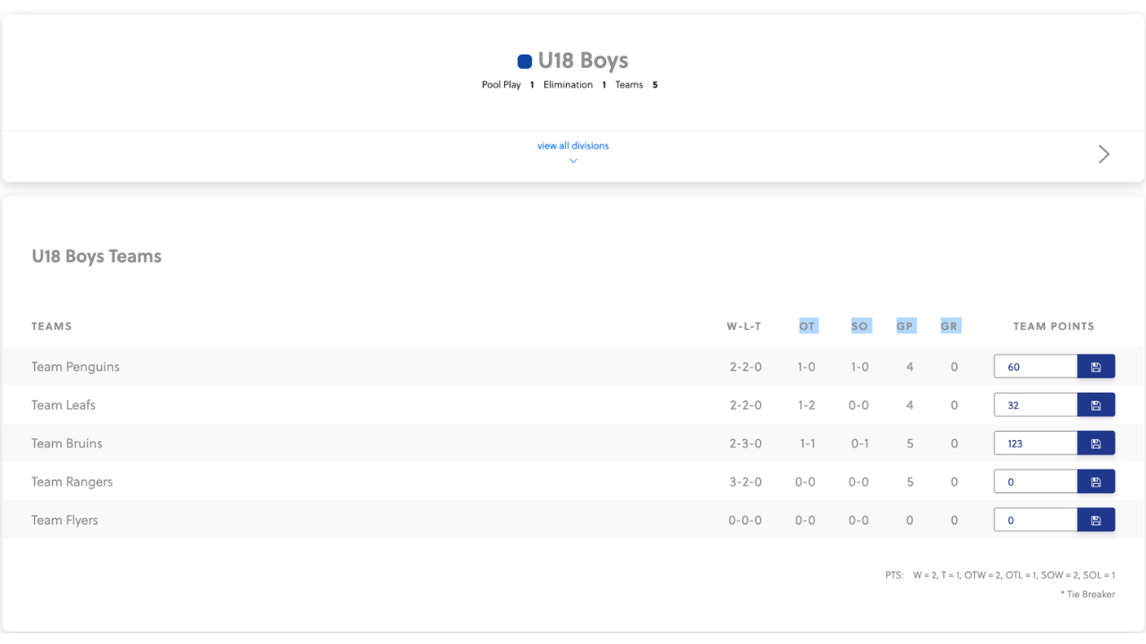The height and width of the screenshot is (644, 1146).
Task: Go to next division arrow
Action: coord(1104,154)
